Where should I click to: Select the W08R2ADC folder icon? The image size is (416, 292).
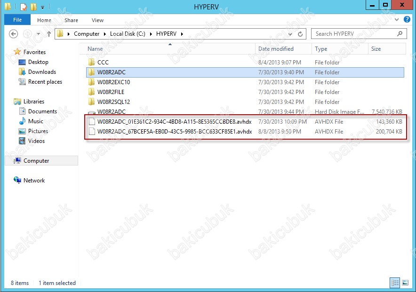92,72
